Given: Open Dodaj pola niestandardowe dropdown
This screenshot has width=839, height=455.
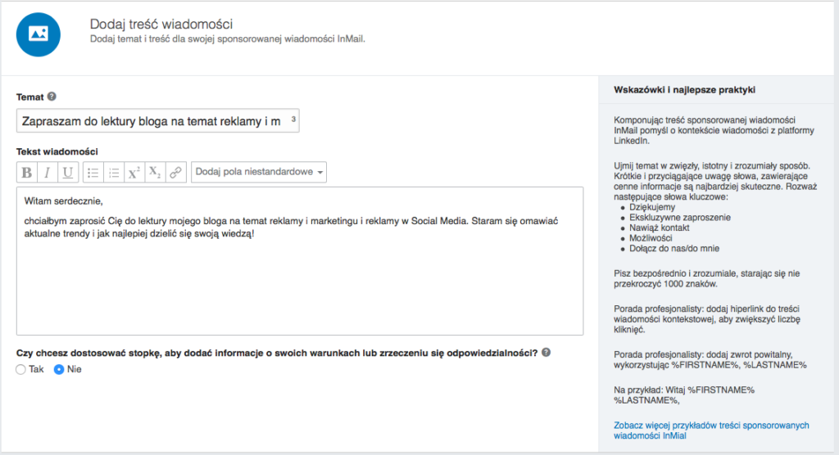Looking at the screenshot, I should click(x=259, y=173).
